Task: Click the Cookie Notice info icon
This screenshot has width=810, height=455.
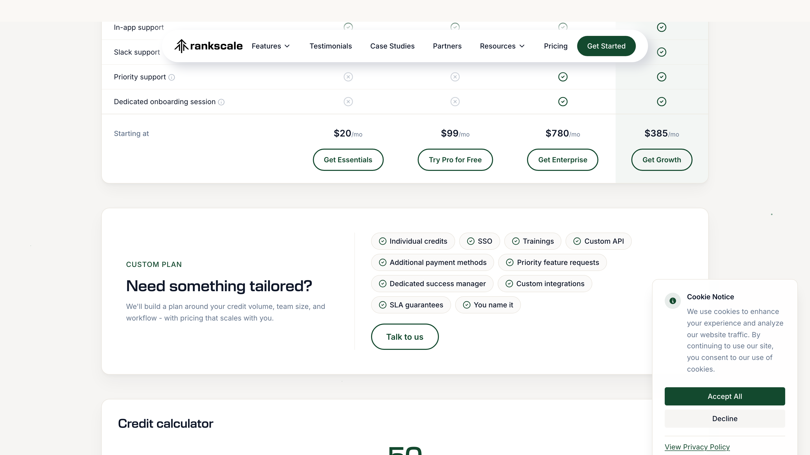Action: tap(673, 301)
